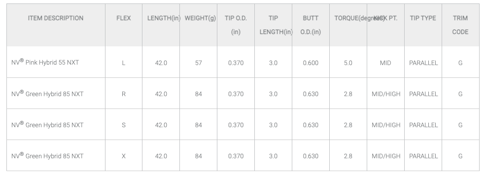Click the TIP TYPE column header

pyautogui.click(x=423, y=18)
